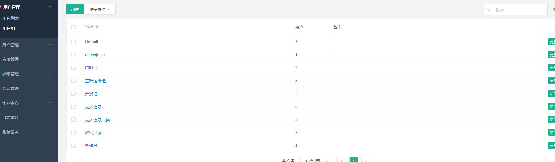Image resolution: width=555 pixels, height=162 pixels.
Task: Open 用户列表 in the sidebar
Action: (x=11, y=18)
